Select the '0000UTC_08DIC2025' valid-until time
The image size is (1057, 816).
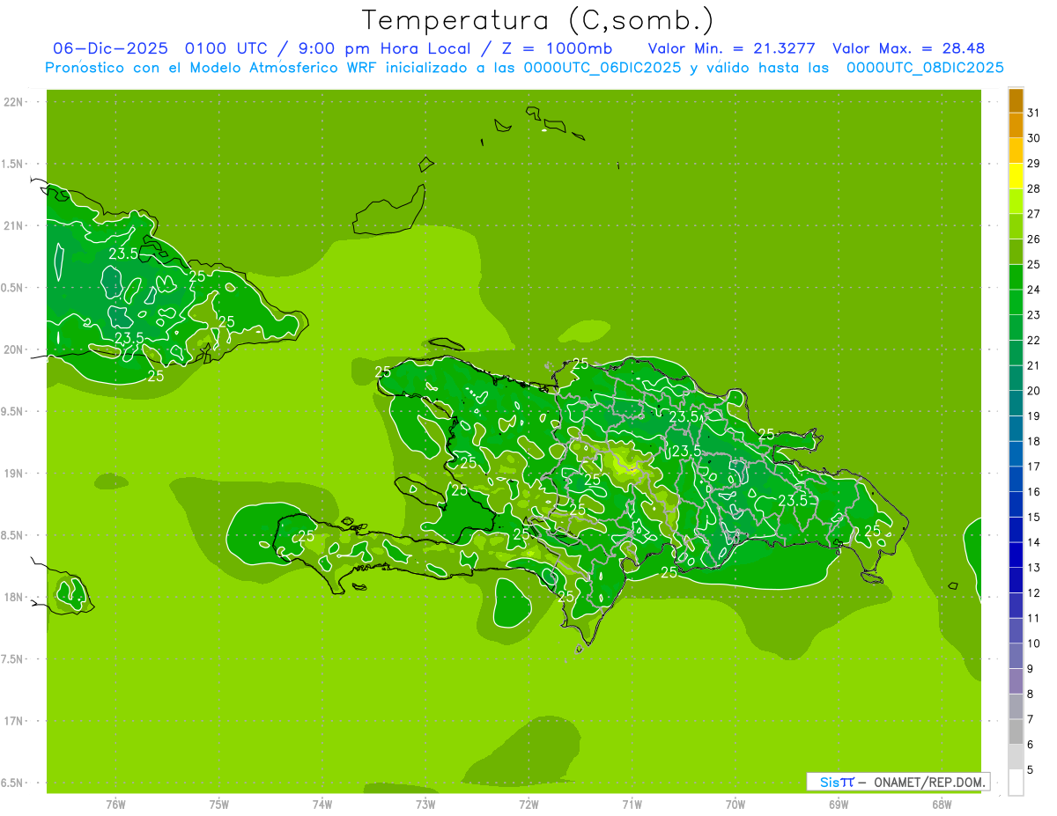pyautogui.click(x=925, y=68)
